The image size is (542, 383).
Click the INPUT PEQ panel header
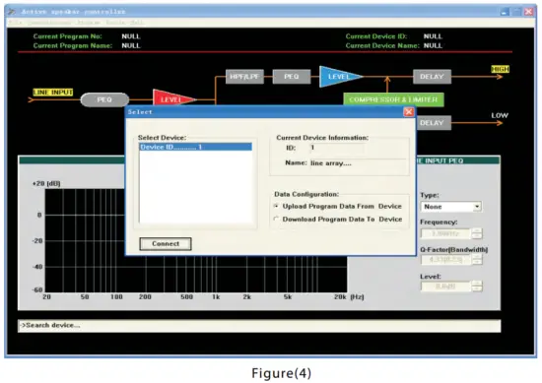click(458, 160)
